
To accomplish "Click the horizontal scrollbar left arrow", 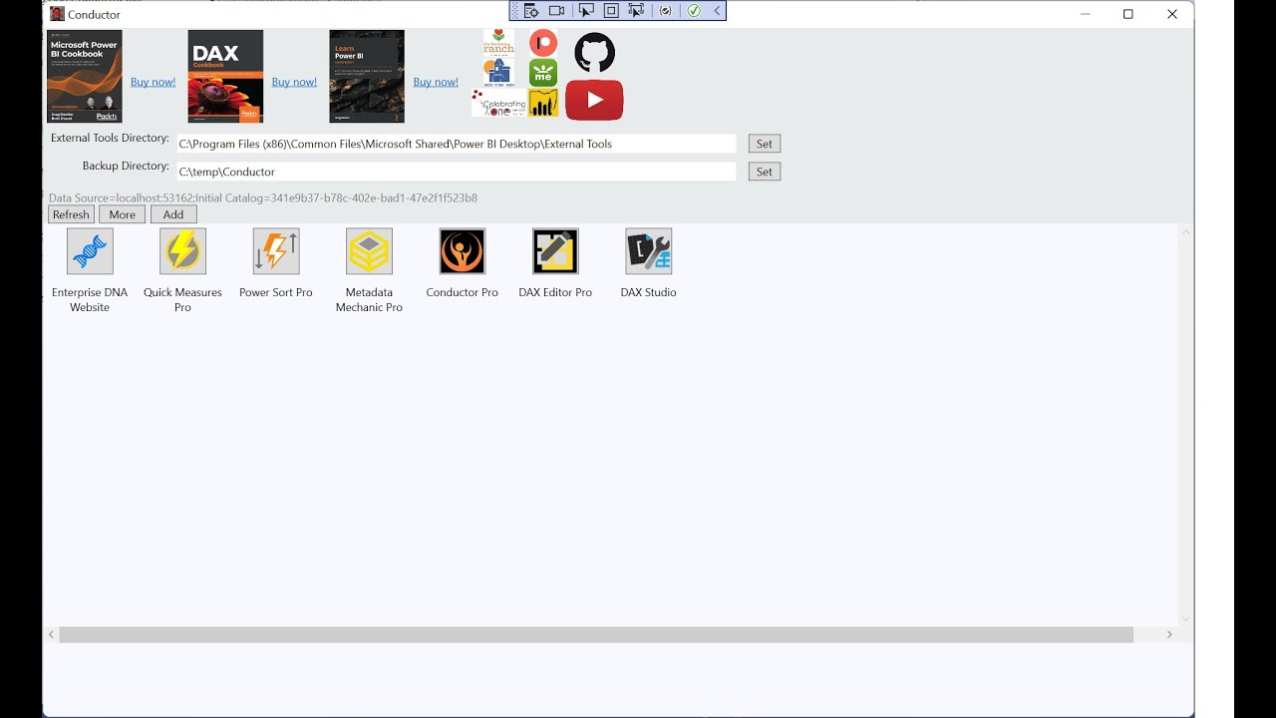I will click(52, 634).
